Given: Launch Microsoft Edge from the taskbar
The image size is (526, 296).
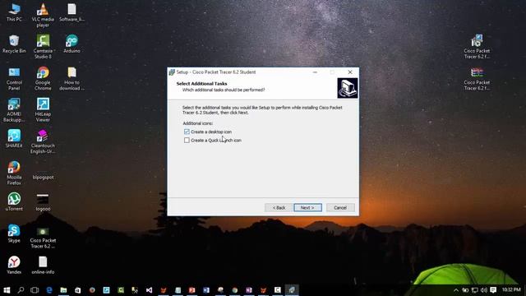Looking at the screenshot, I should point(49,290).
